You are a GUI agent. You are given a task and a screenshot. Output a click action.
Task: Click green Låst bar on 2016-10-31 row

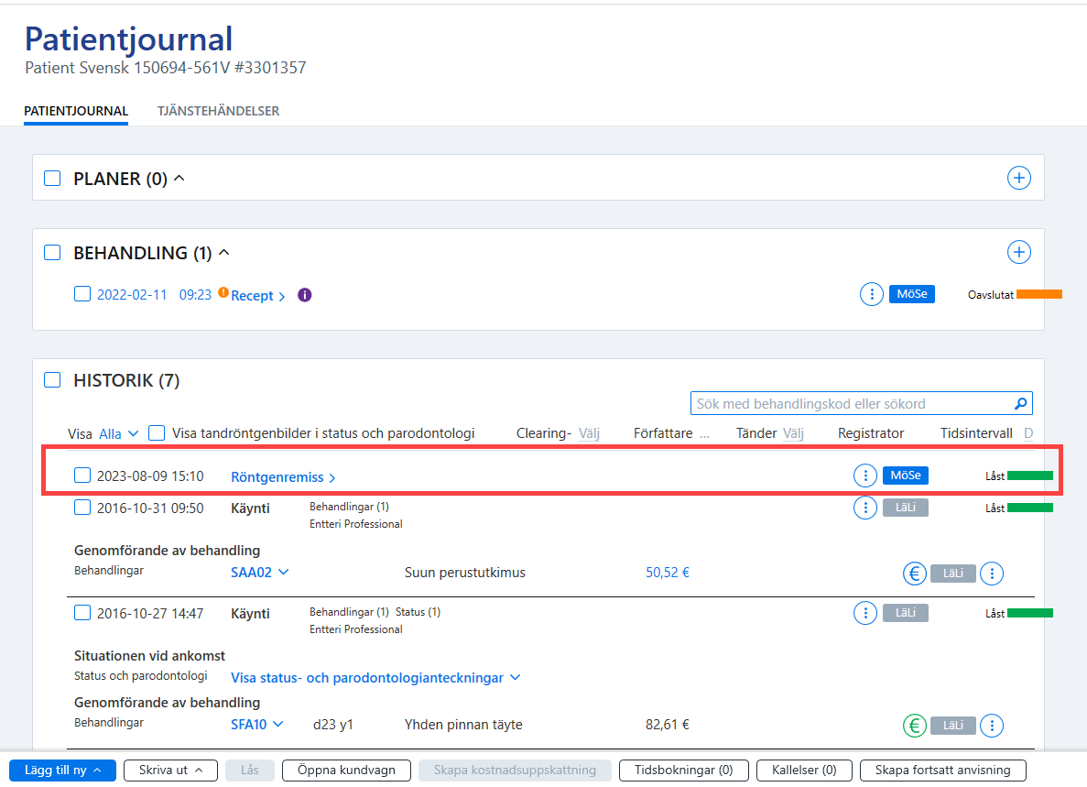point(1030,508)
